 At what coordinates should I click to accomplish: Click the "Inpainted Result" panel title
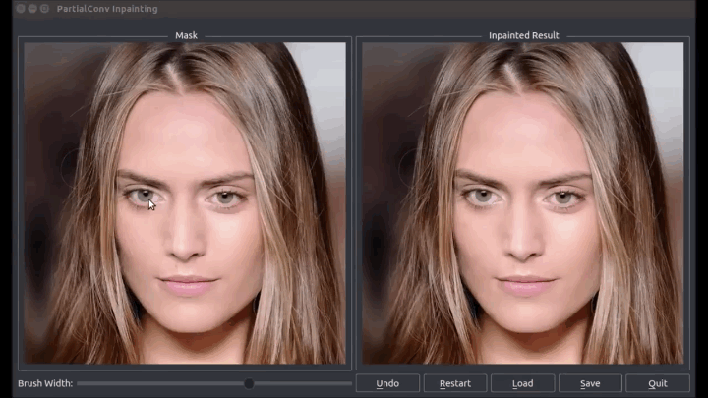(523, 35)
